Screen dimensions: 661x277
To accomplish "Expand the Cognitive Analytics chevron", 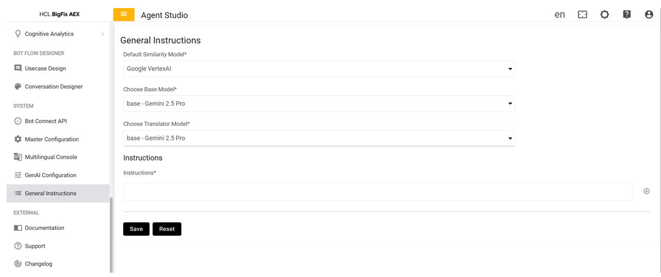I will point(103,34).
